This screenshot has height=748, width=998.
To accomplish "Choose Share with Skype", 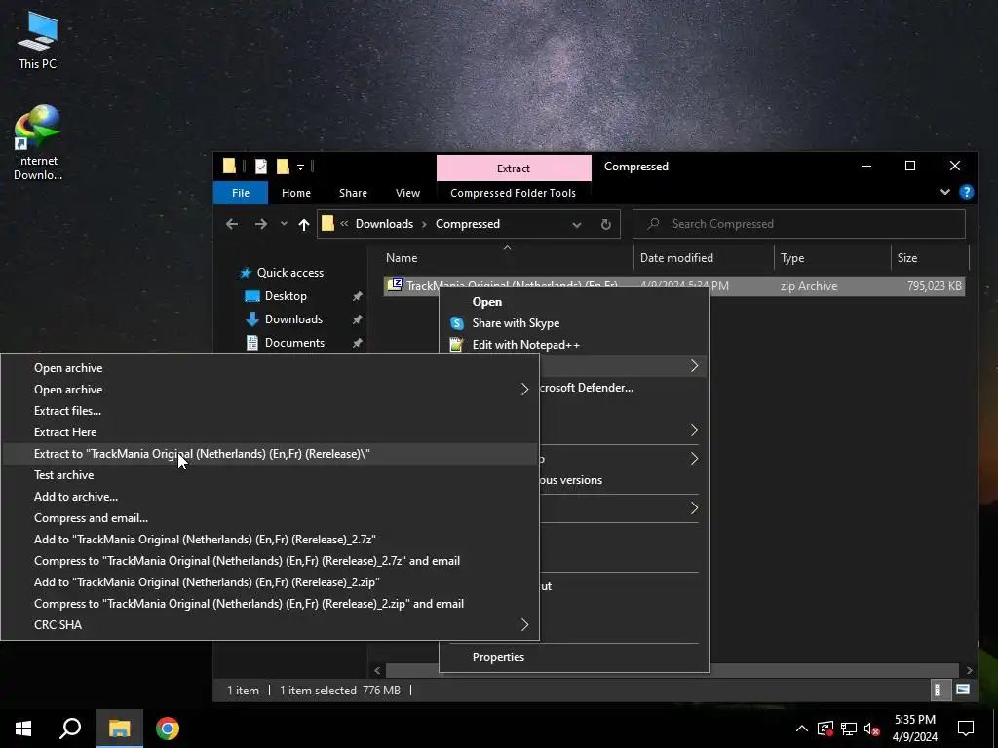I will point(516,323).
